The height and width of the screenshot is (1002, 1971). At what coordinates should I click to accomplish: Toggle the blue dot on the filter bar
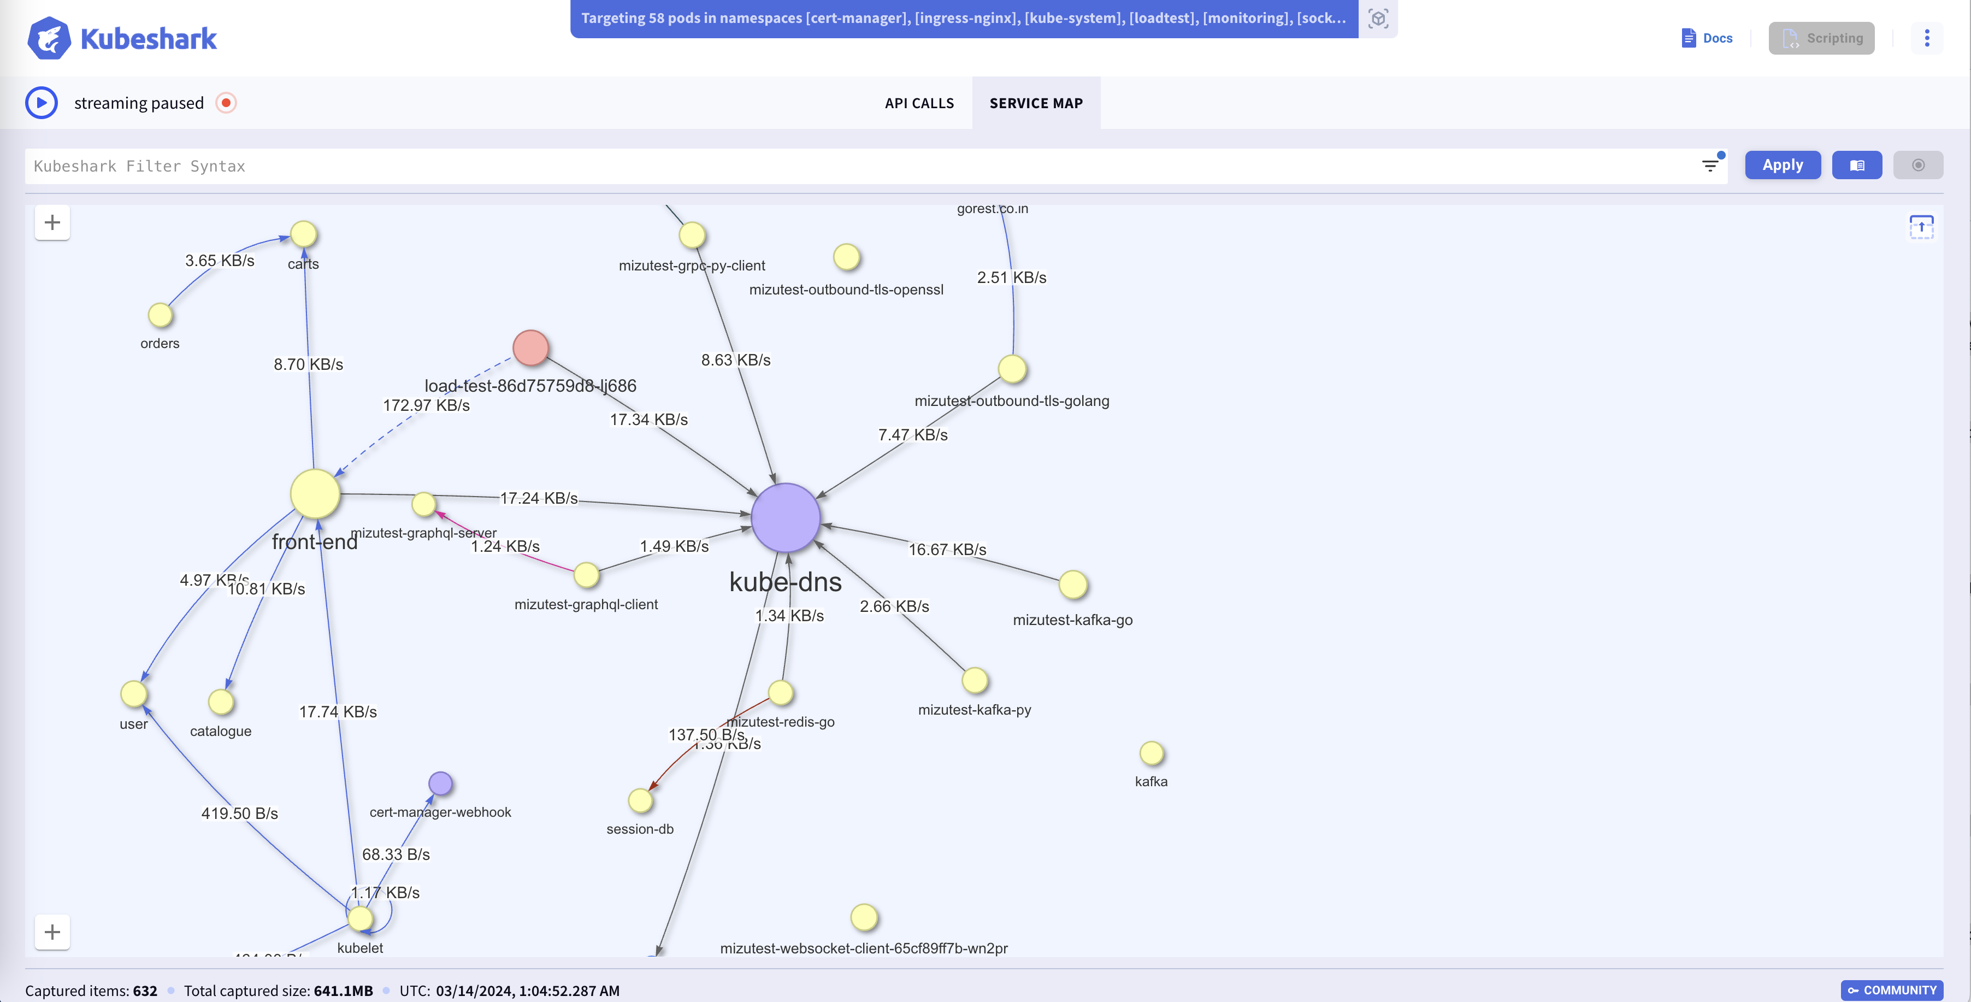click(1720, 155)
